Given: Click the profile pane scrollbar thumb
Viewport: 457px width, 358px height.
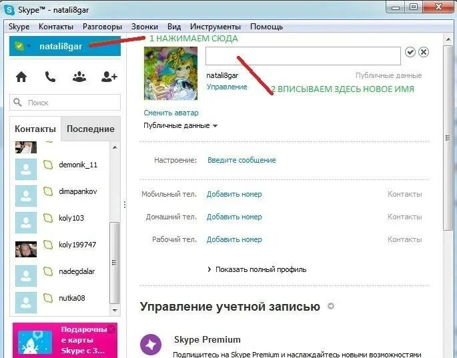Looking at the screenshot, I should (x=448, y=138).
